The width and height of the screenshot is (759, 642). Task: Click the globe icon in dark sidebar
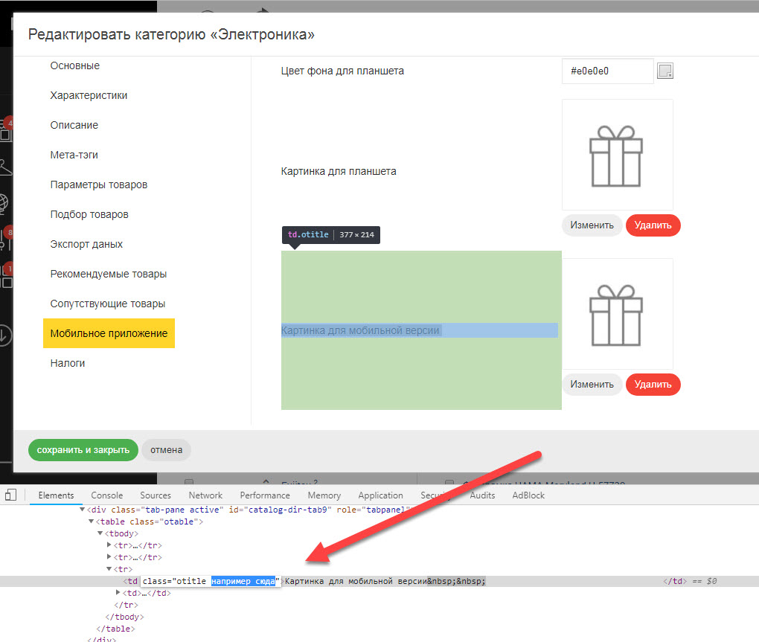coord(4,203)
